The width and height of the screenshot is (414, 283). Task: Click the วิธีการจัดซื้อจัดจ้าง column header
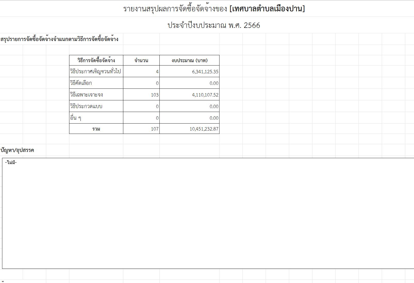tap(96, 60)
